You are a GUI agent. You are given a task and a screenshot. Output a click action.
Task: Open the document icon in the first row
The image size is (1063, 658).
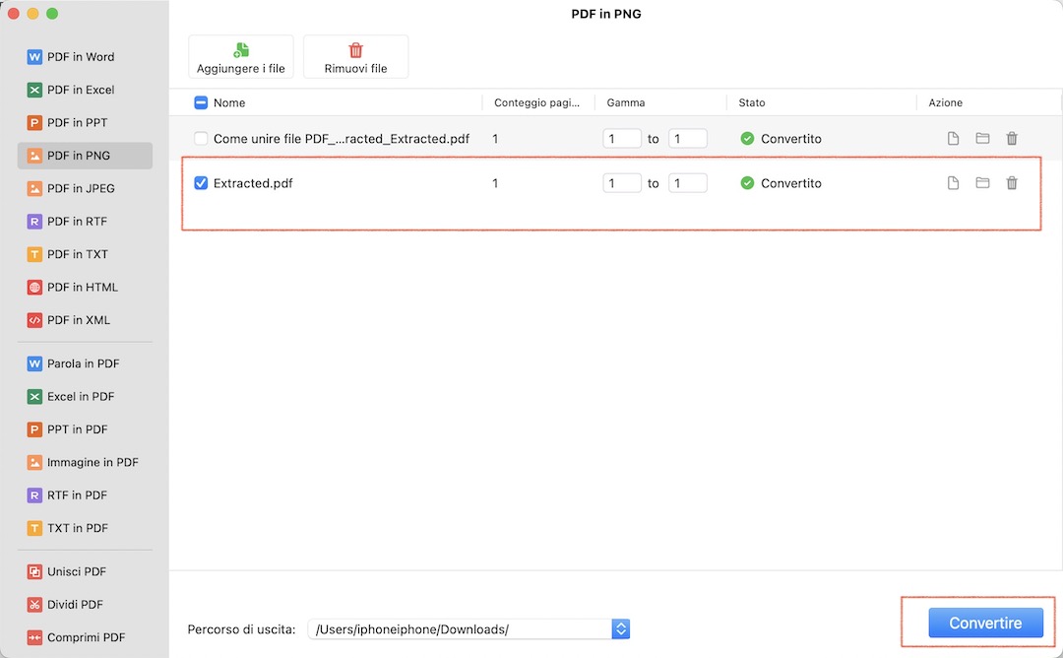953,139
